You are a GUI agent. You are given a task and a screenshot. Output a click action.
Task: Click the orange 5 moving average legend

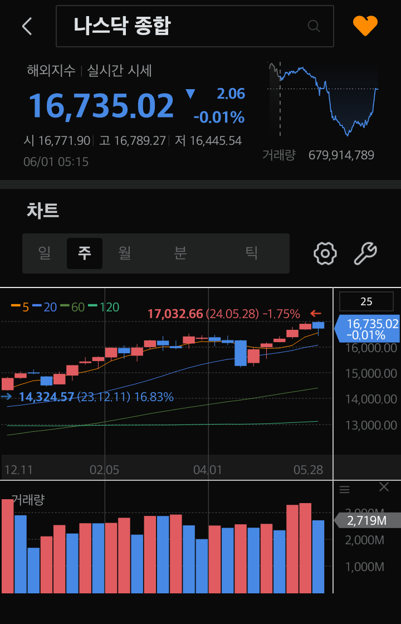20,307
